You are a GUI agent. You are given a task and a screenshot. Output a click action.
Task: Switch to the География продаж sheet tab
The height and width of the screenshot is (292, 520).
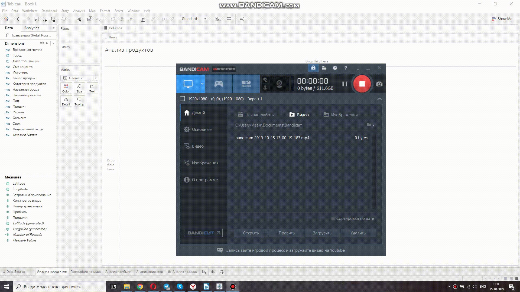click(85, 272)
